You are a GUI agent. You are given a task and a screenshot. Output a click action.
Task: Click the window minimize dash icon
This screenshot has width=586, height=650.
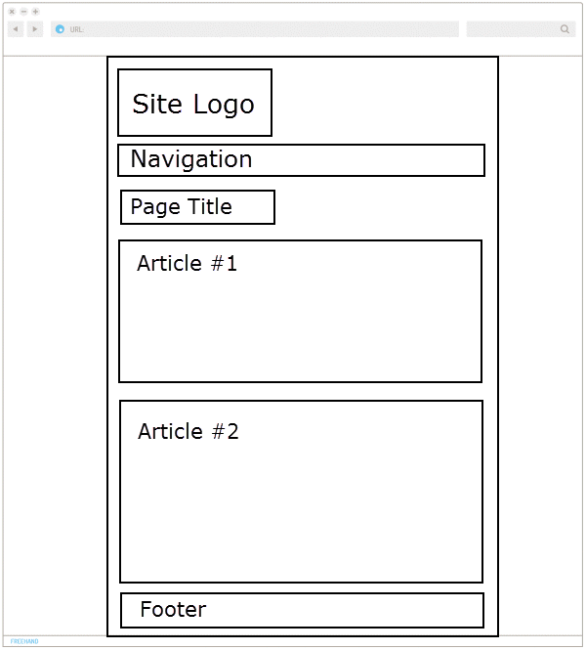(23, 12)
